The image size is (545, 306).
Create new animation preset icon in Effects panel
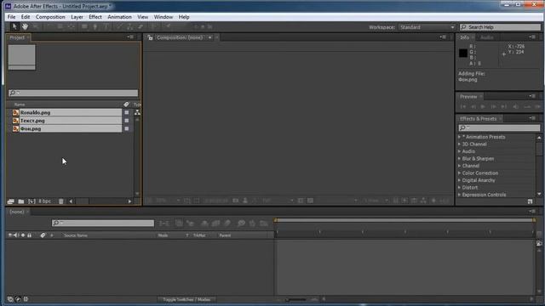click(530, 201)
